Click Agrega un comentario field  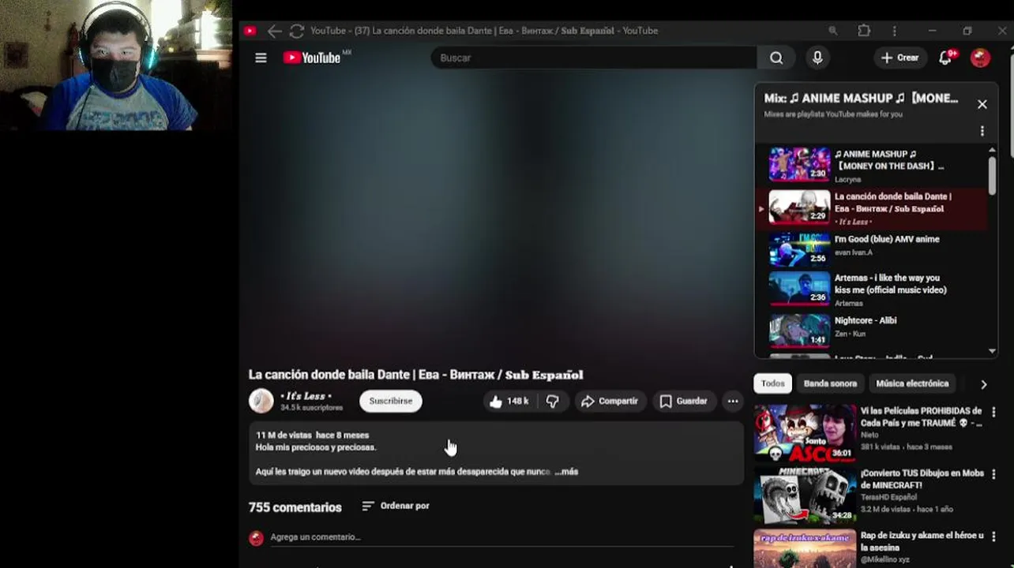click(x=502, y=537)
